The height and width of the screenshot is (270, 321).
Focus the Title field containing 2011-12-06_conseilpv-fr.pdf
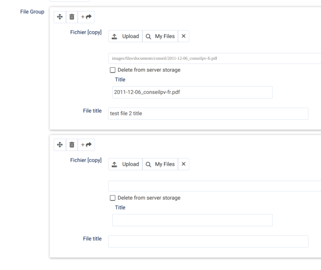click(x=193, y=93)
